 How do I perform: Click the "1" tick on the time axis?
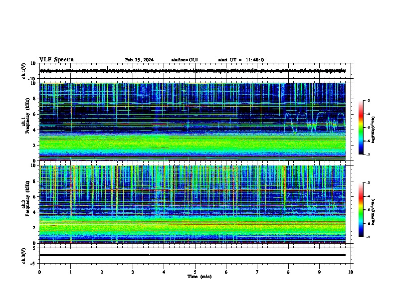[70, 272]
